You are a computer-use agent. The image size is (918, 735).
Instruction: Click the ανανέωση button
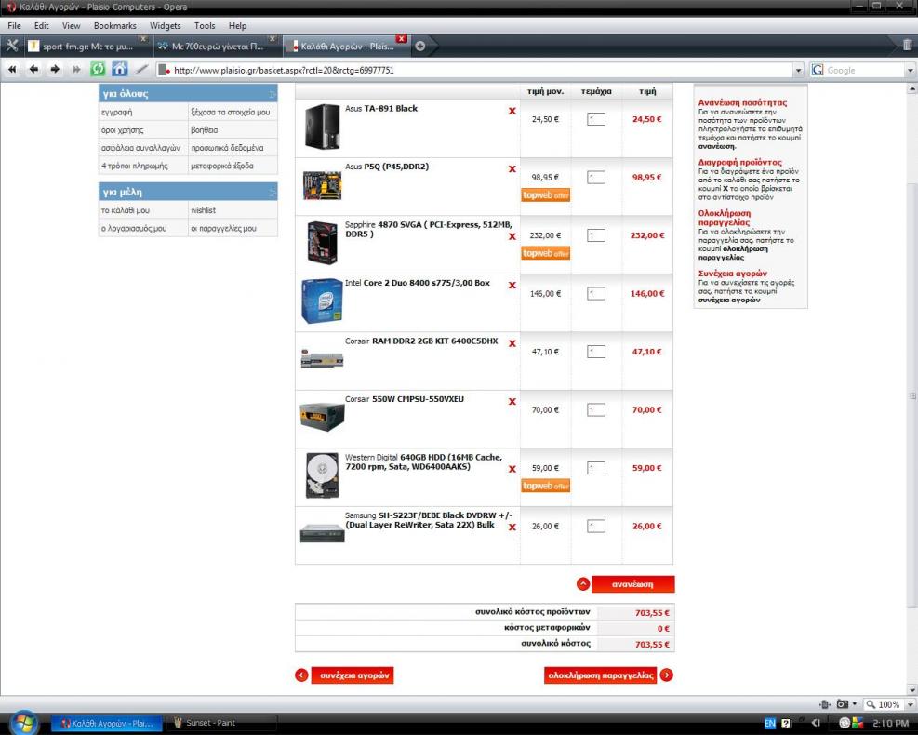click(x=632, y=584)
